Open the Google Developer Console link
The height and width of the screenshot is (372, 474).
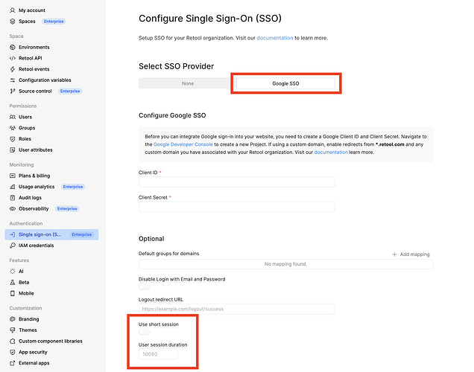click(183, 144)
